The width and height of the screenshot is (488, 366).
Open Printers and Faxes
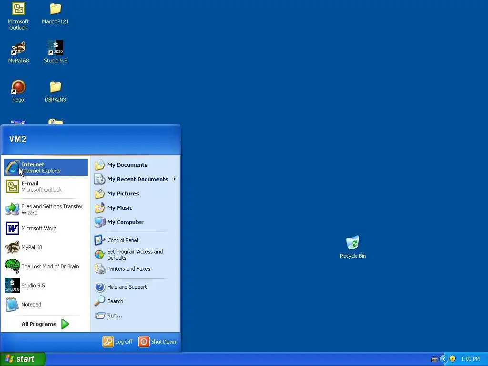pyautogui.click(x=136, y=269)
